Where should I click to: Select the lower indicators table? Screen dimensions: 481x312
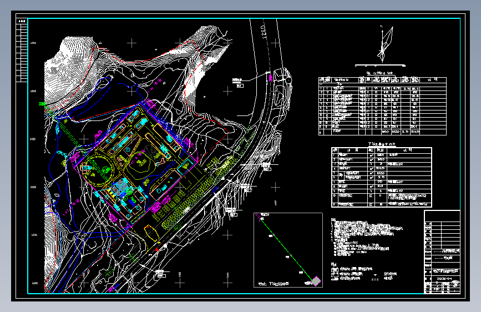(x=382, y=177)
